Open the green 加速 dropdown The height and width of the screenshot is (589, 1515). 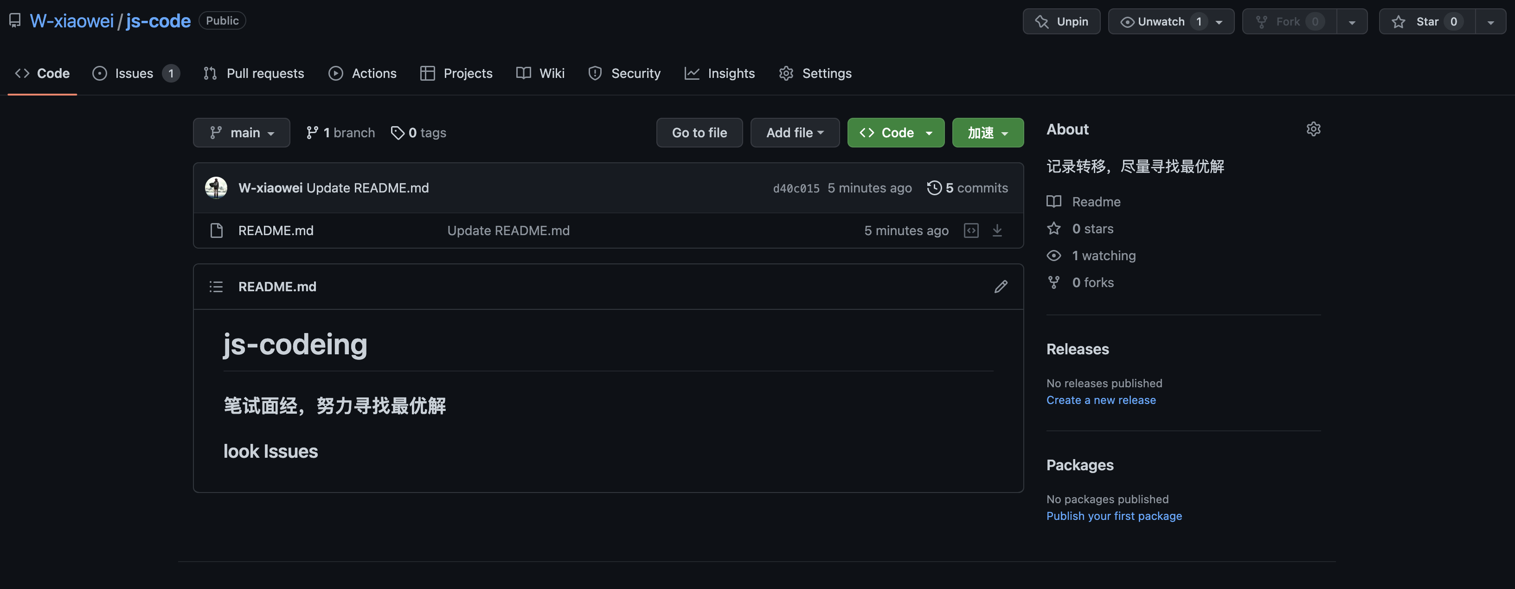pyautogui.click(x=988, y=133)
